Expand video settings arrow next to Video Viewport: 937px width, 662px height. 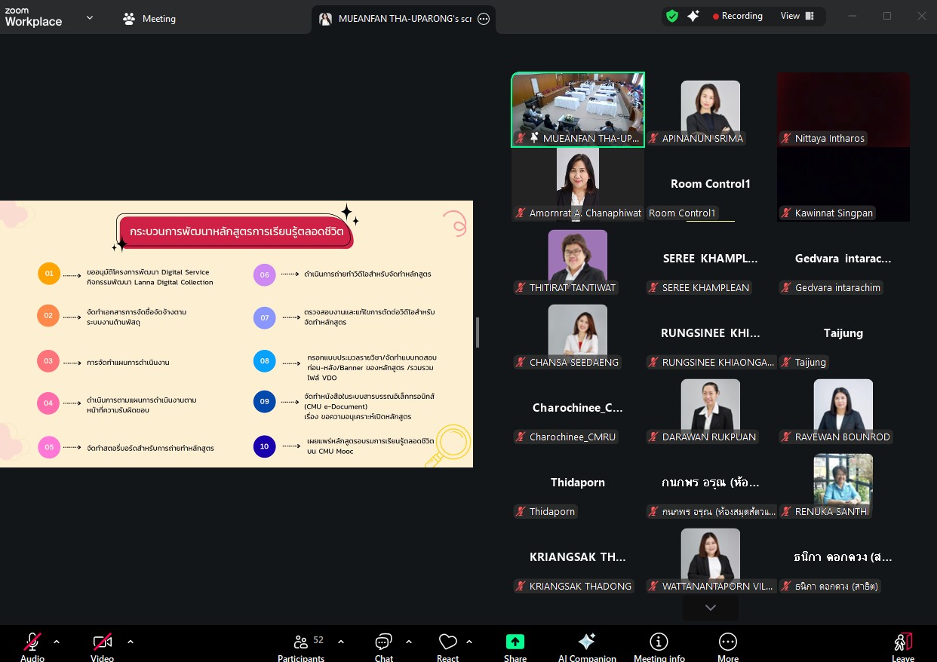click(131, 642)
